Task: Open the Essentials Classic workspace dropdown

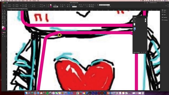Action: (154, 3)
